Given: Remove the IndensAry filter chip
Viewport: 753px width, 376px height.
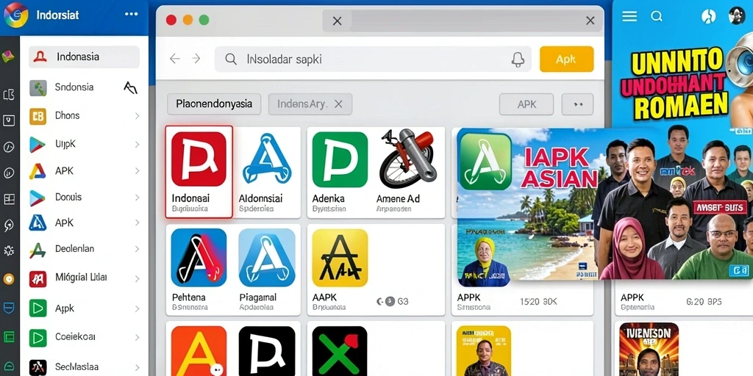Looking at the screenshot, I should (338, 104).
